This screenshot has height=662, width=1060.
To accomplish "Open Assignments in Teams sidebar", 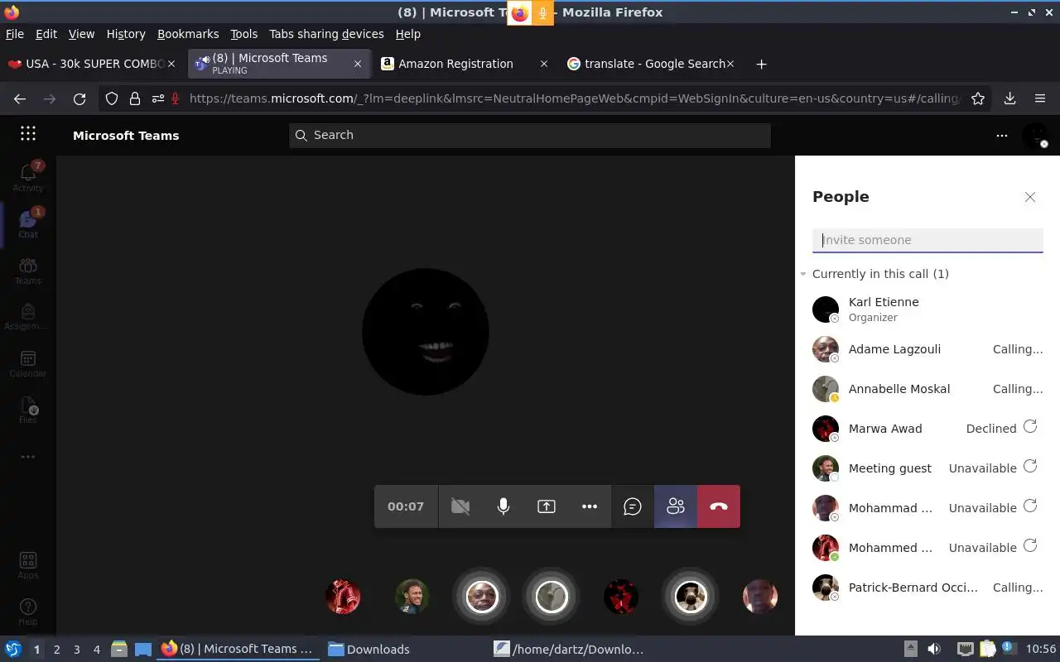I will [28, 317].
